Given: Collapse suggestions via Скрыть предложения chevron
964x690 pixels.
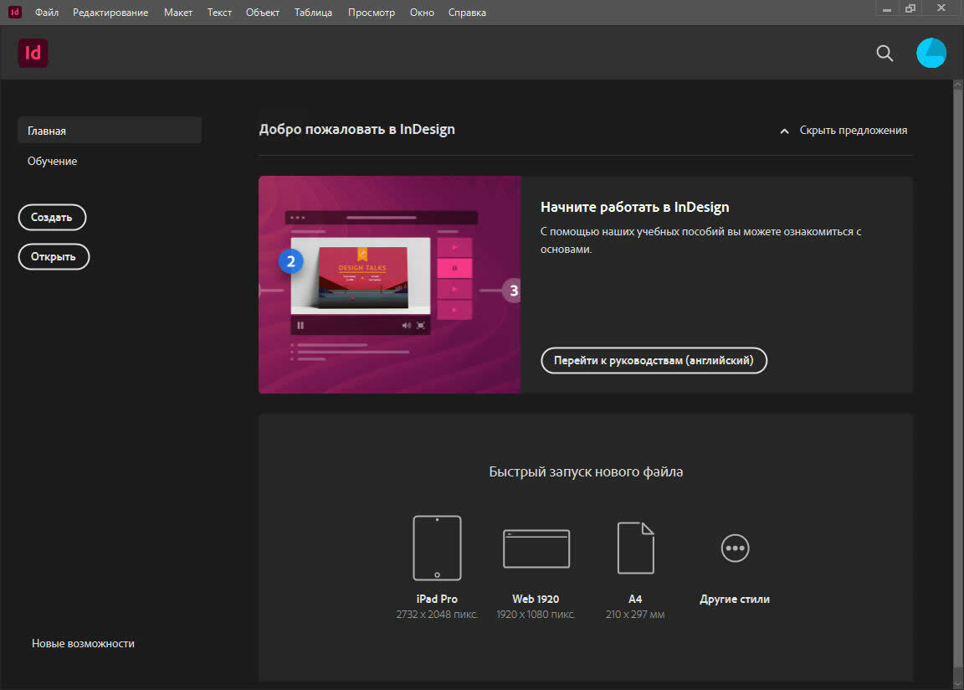Looking at the screenshot, I should (x=784, y=131).
